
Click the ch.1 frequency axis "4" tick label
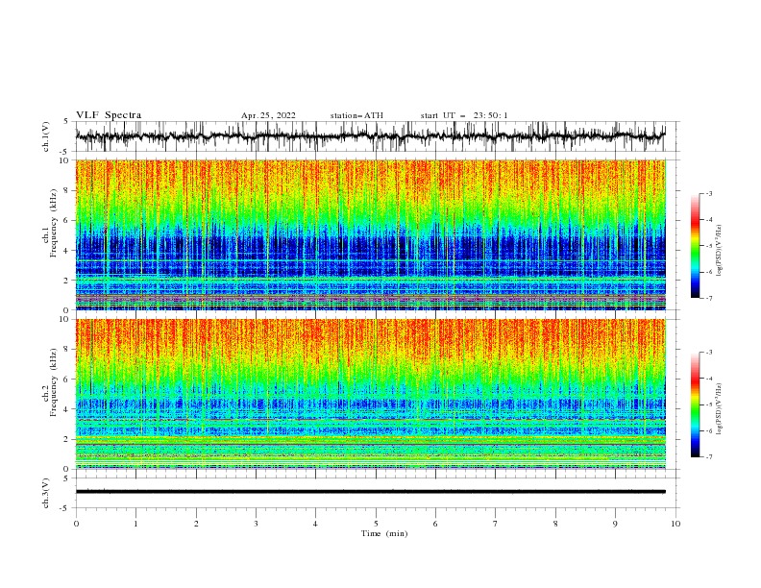coord(67,251)
